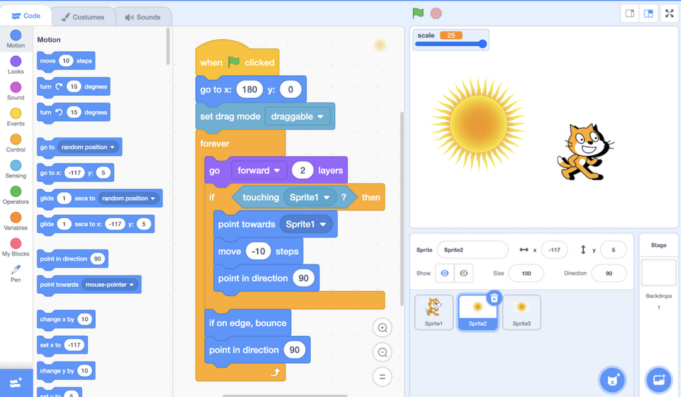Open the go to random position dropdown
The width and height of the screenshot is (681, 397).
click(x=88, y=147)
